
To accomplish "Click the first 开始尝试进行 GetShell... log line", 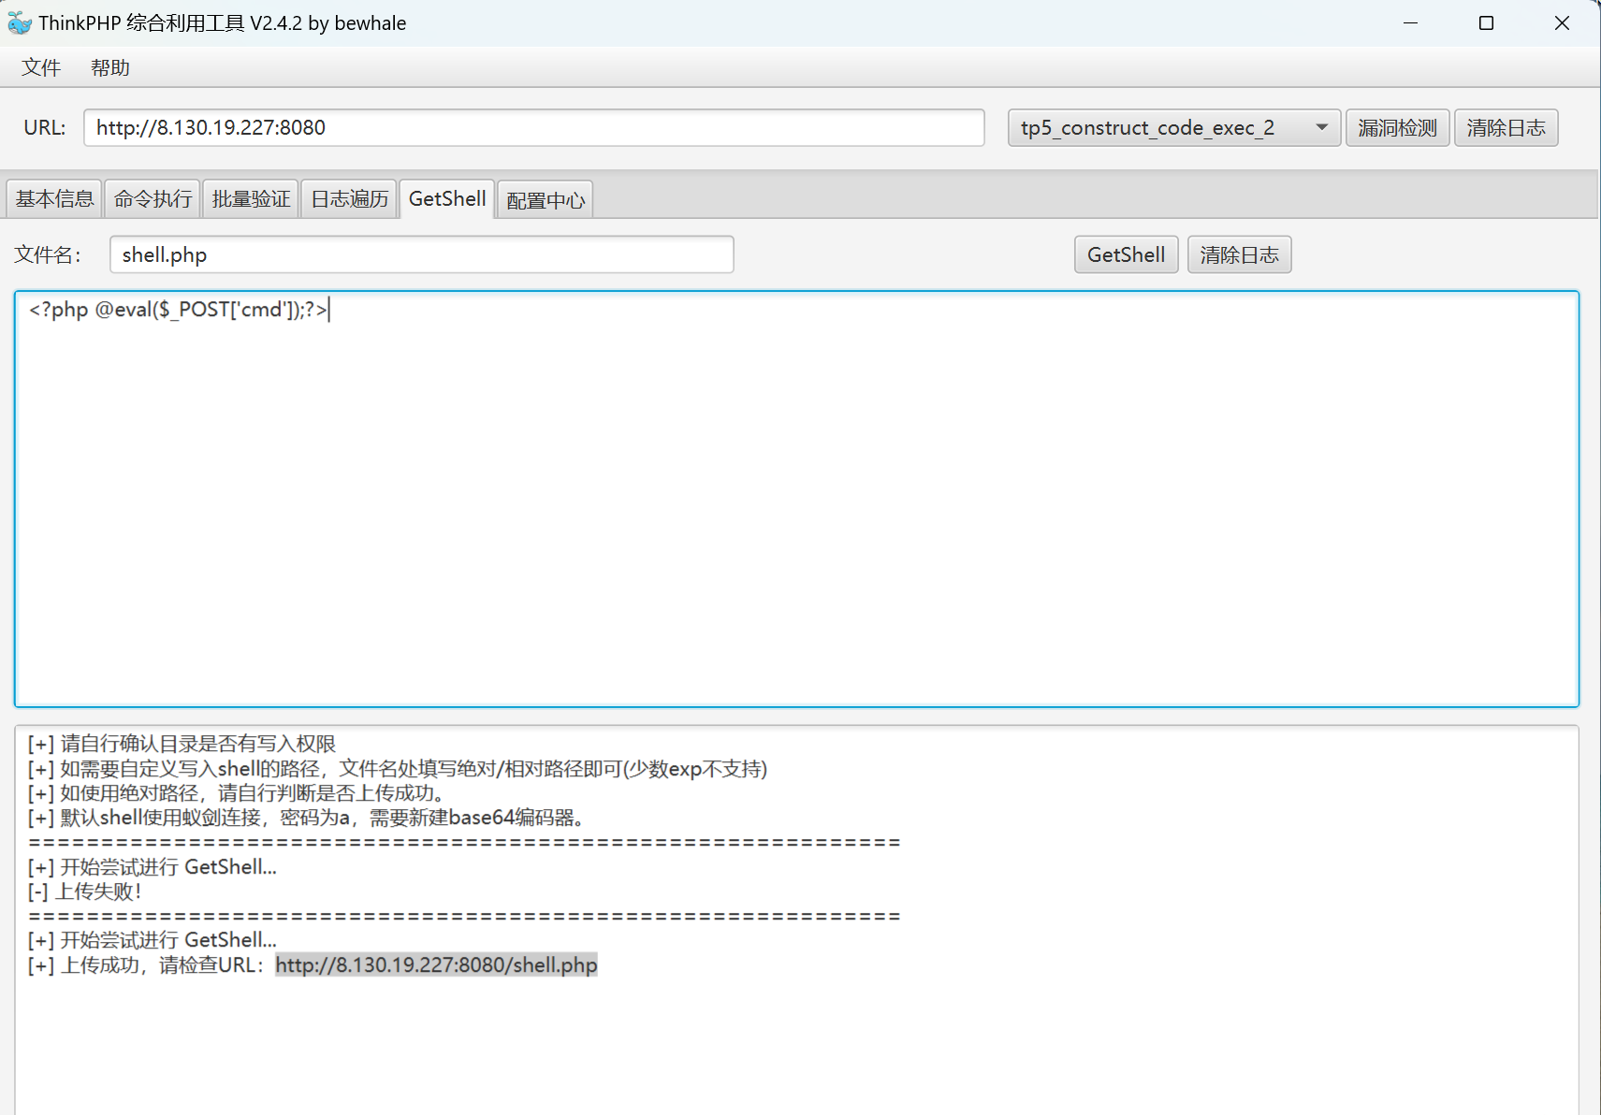I will (x=152, y=867).
